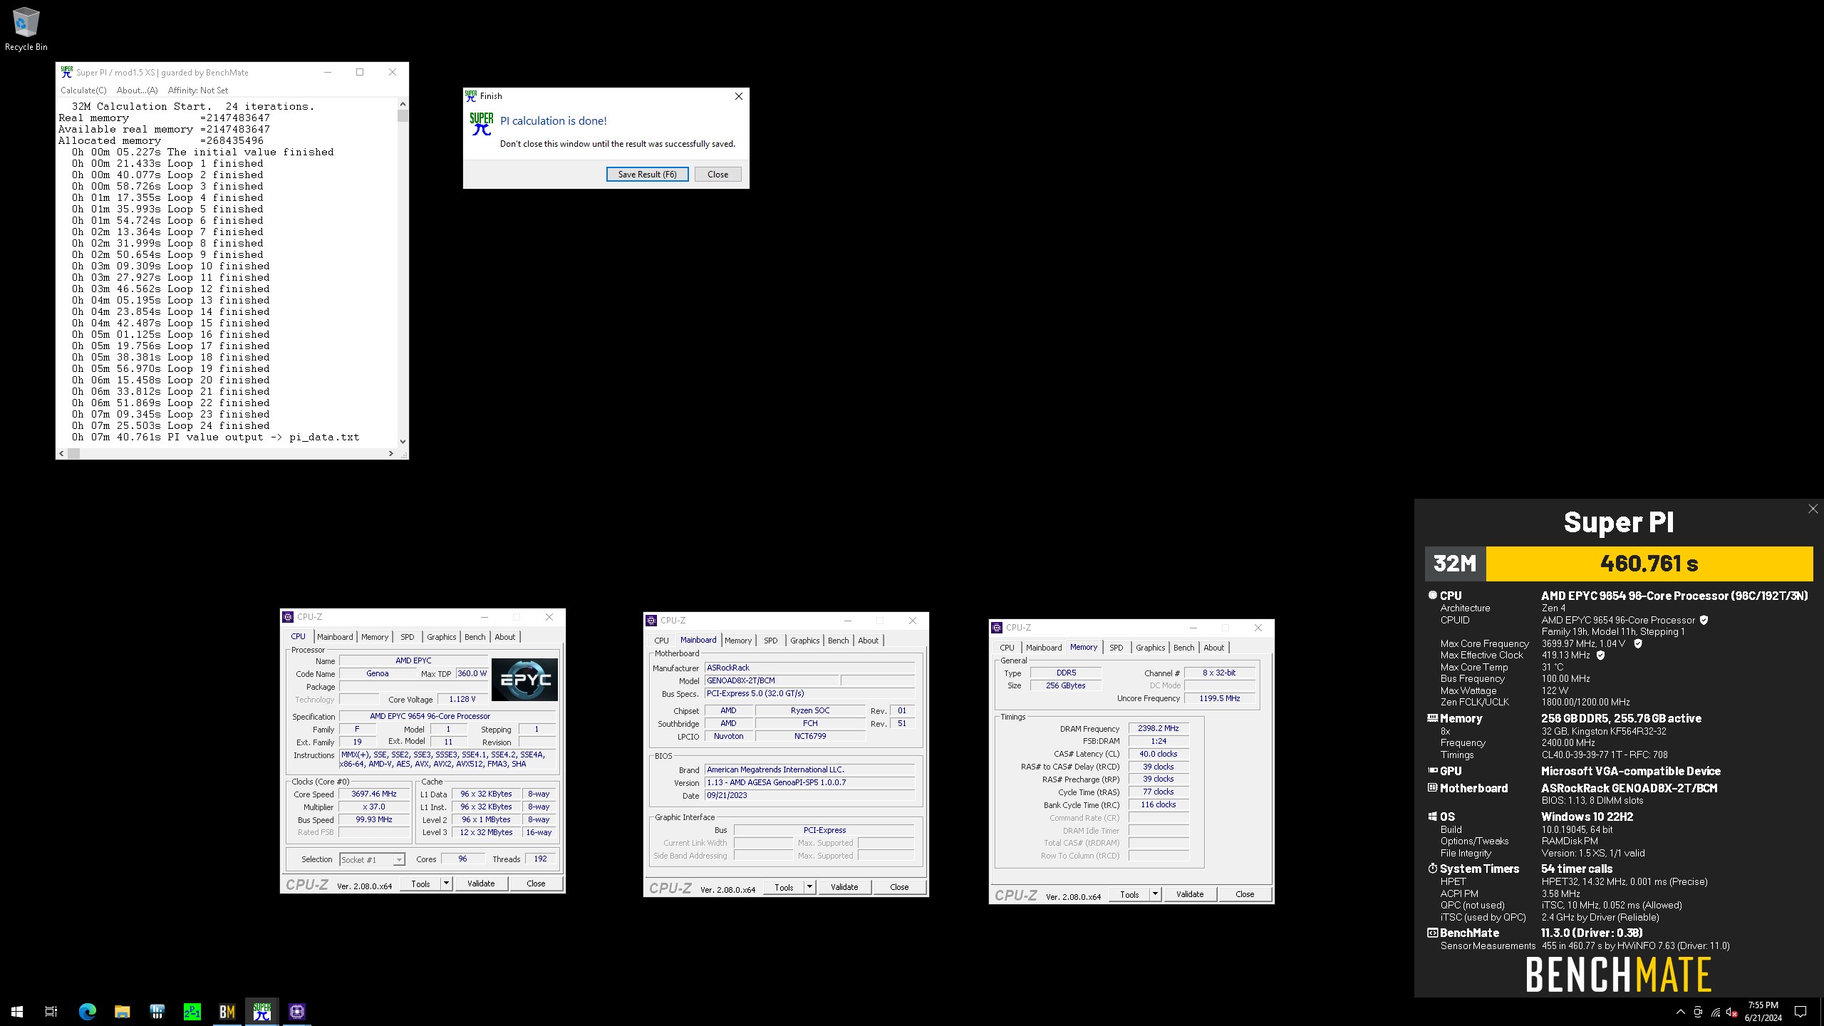1824x1026 pixels.
Task: Click the Finish dialog title bar icon
Action: [x=471, y=95]
